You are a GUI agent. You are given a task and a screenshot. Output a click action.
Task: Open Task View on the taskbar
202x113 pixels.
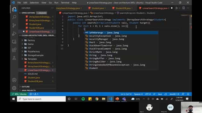[76, 99]
